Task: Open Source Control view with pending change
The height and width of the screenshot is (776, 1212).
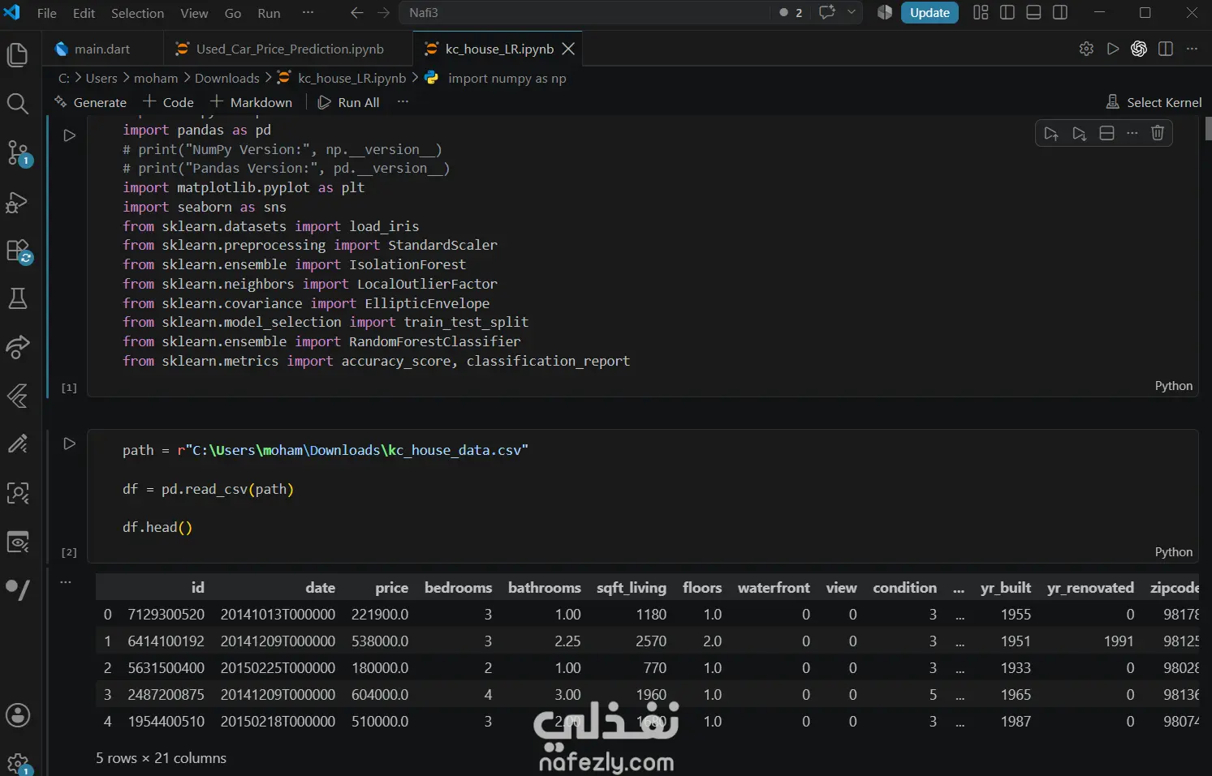Action: click(x=17, y=152)
